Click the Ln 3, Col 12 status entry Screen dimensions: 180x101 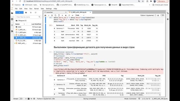146,98
